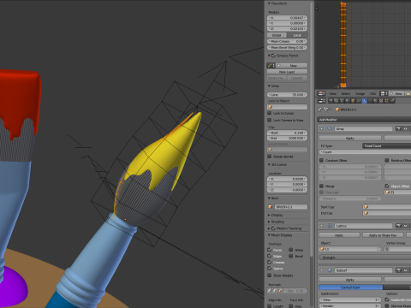Toggle Subsurf modifier render camera icon

(399, 270)
